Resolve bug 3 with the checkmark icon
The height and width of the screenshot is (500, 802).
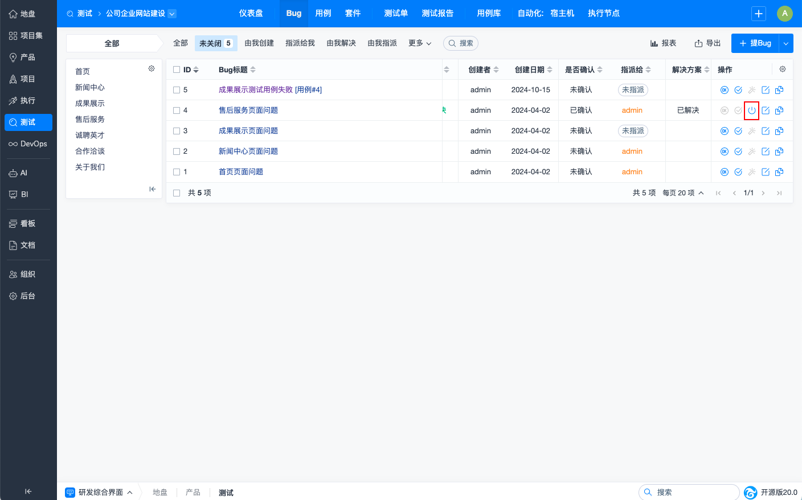pyautogui.click(x=738, y=131)
